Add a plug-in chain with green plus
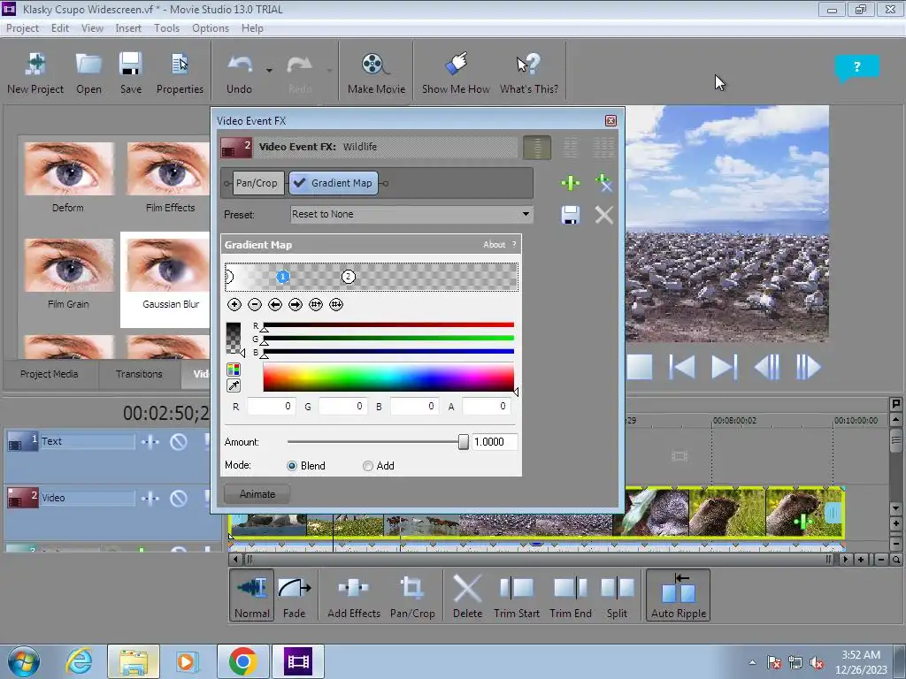Screen dimensions: 906x679 click(571, 183)
